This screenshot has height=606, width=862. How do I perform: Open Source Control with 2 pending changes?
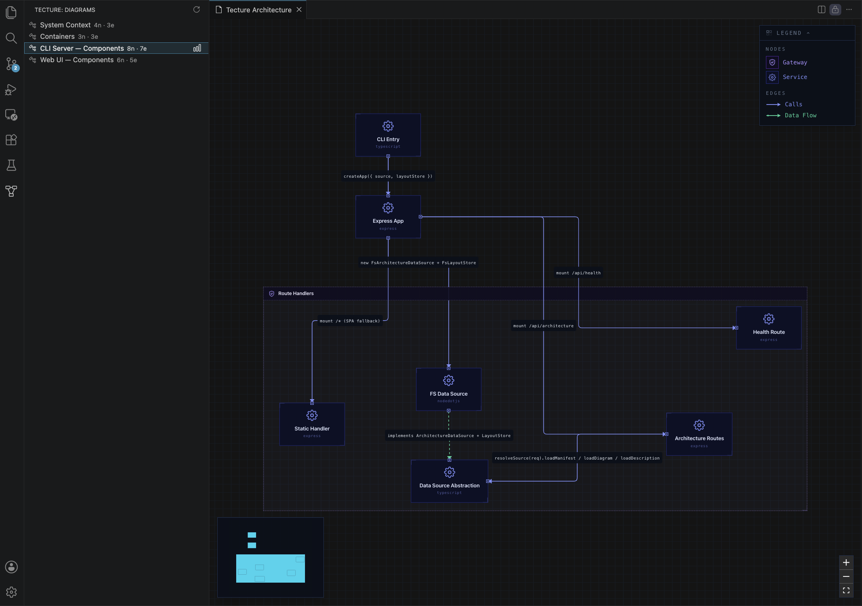click(11, 64)
